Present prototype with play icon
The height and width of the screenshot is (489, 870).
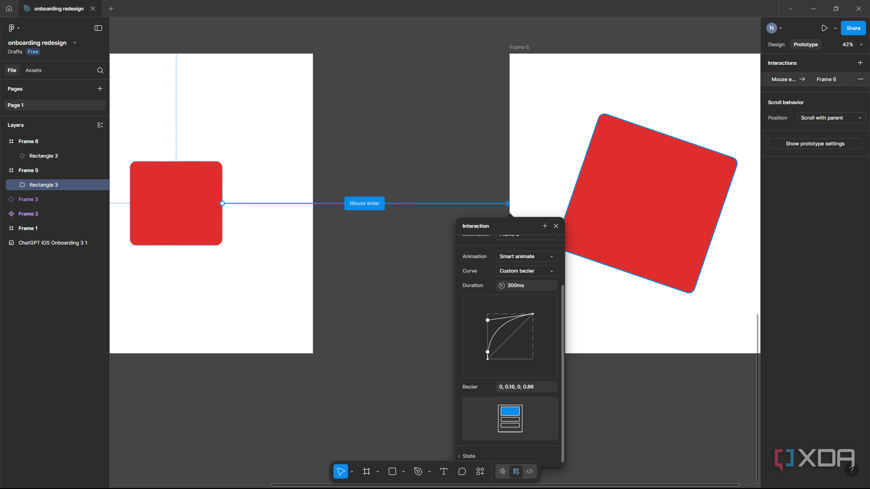pyautogui.click(x=824, y=28)
